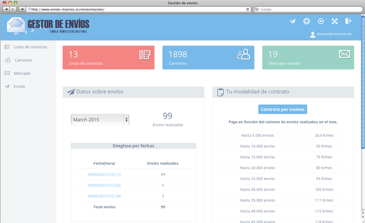Screen dimensions: 365x223
Task: Click the list icon on red card
Action: (145, 55)
